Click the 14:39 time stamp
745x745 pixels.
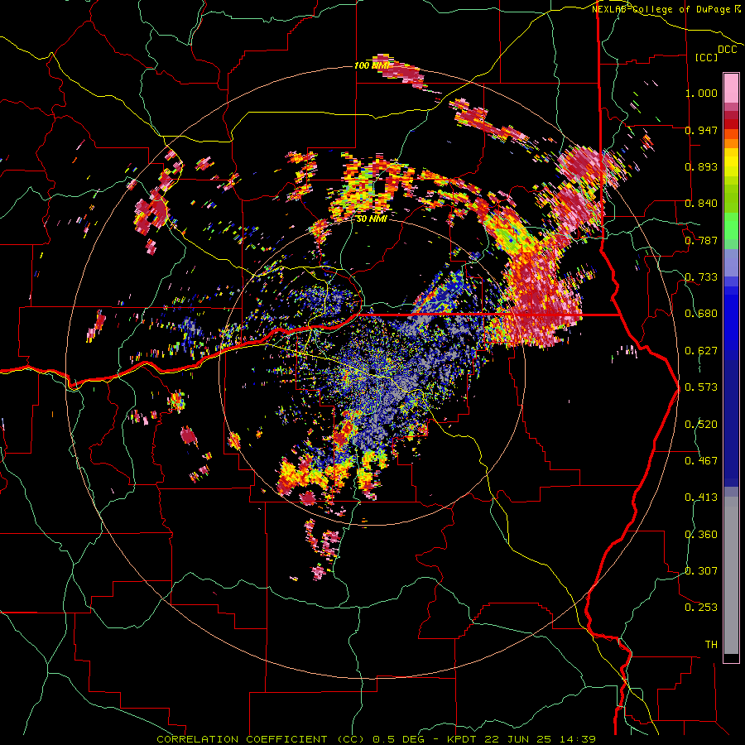coord(578,739)
